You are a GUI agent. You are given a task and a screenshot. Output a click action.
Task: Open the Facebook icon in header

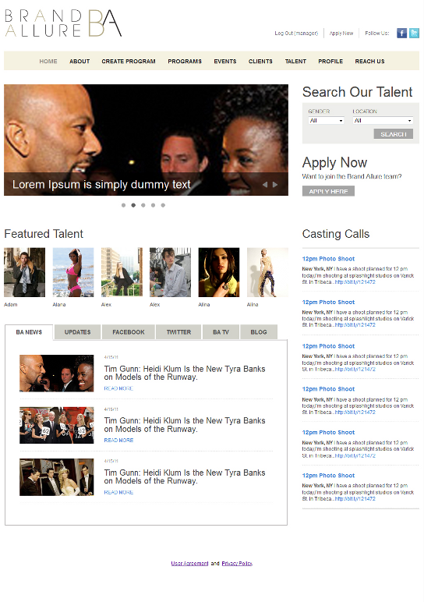pyautogui.click(x=401, y=33)
